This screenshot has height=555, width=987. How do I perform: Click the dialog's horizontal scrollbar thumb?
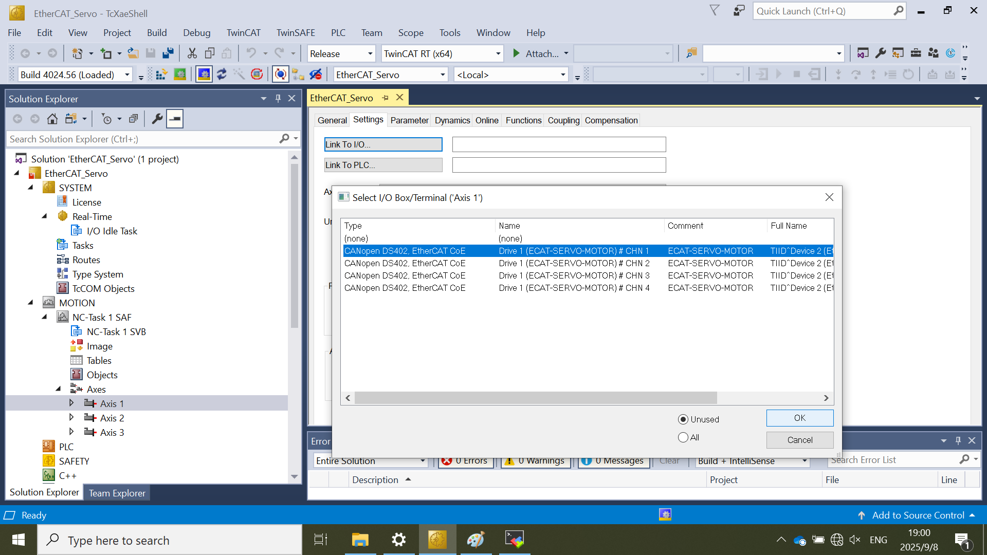click(535, 398)
